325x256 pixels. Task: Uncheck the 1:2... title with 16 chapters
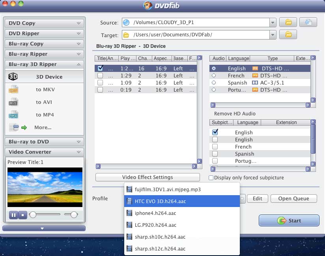(100, 68)
